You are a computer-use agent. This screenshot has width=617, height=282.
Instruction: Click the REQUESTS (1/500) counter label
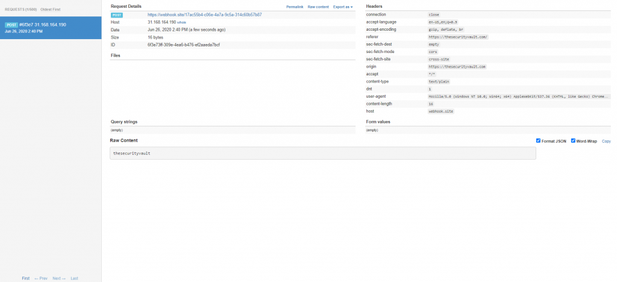tap(20, 9)
